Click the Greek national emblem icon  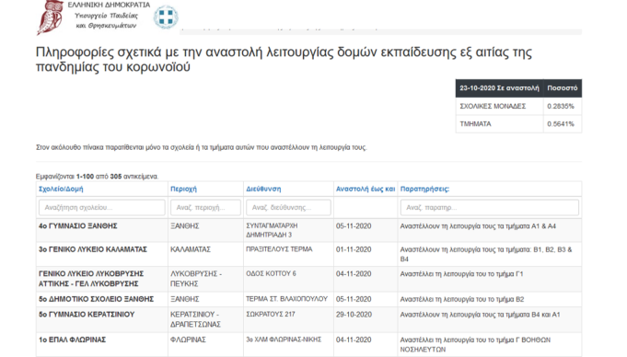pyautogui.click(x=166, y=17)
